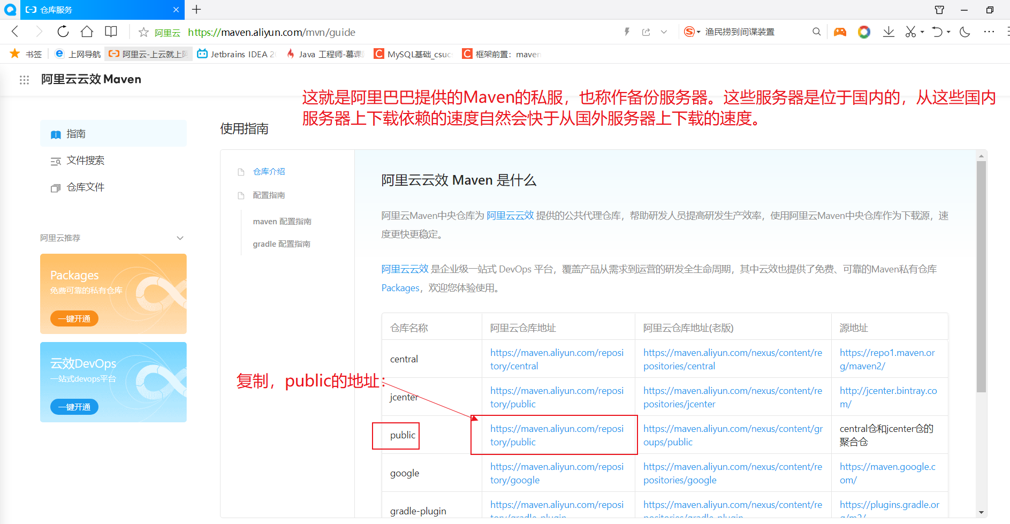The image size is (1010, 524).
Task: Click the colorful circle extension icon
Action: click(864, 32)
